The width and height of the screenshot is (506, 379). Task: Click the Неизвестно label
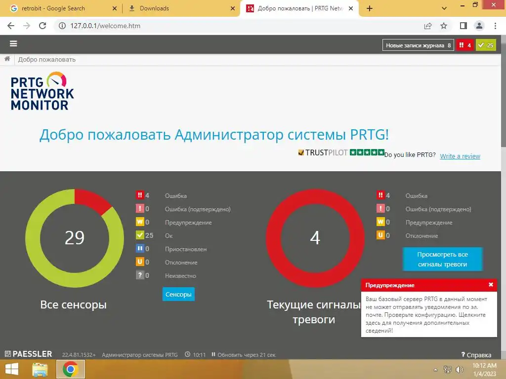180,275
